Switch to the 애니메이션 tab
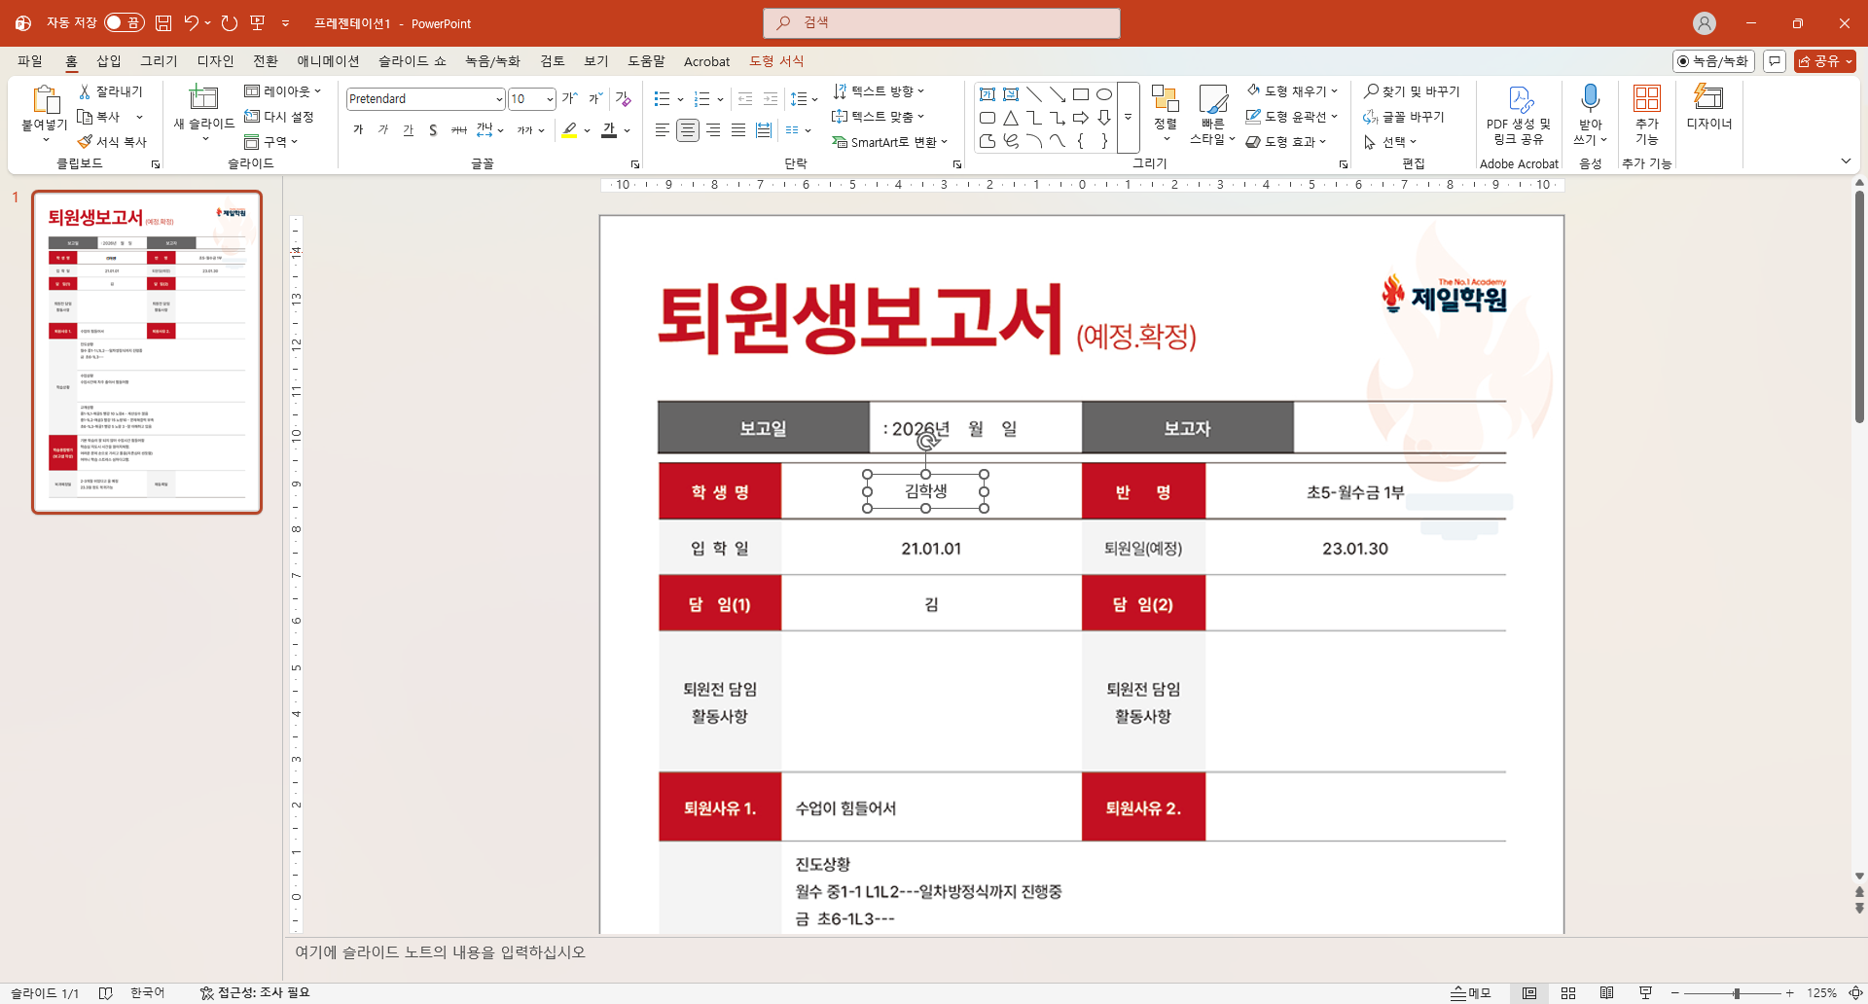 [x=328, y=61]
